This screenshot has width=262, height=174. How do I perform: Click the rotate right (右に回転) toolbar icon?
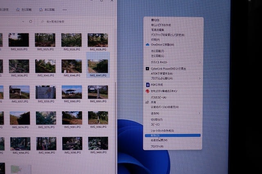(41, 9)
